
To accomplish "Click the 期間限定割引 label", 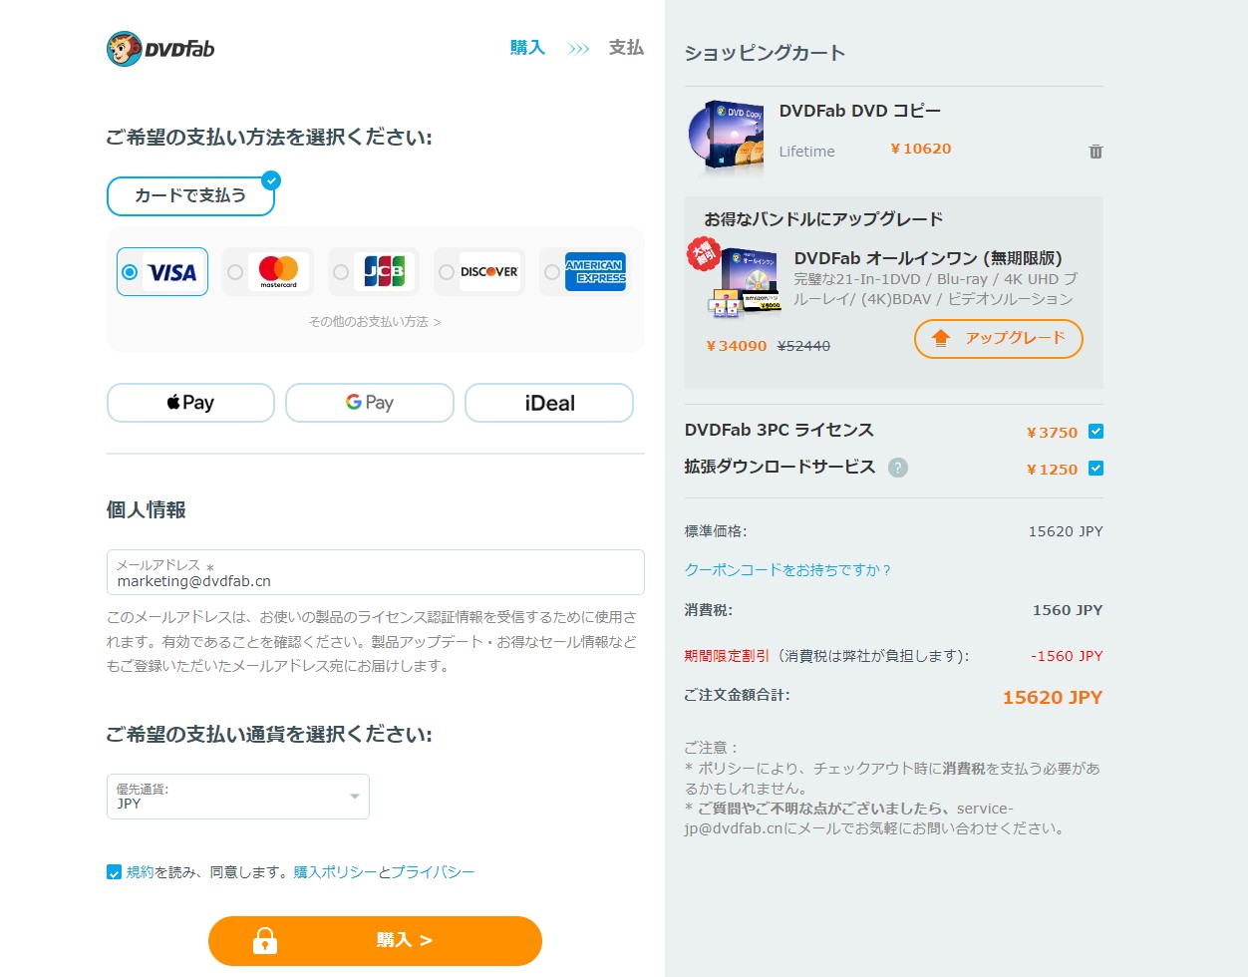I will (727, 656).
